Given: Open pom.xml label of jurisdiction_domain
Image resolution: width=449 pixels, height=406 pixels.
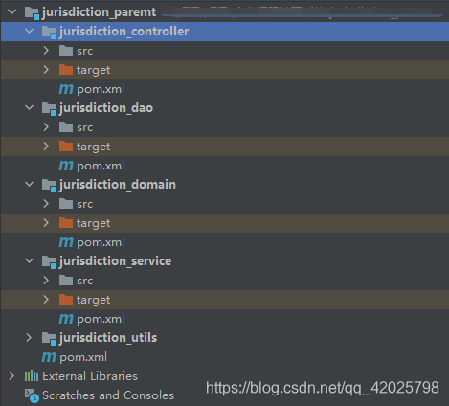Looking at the screenshot, I should coord(101,242).
